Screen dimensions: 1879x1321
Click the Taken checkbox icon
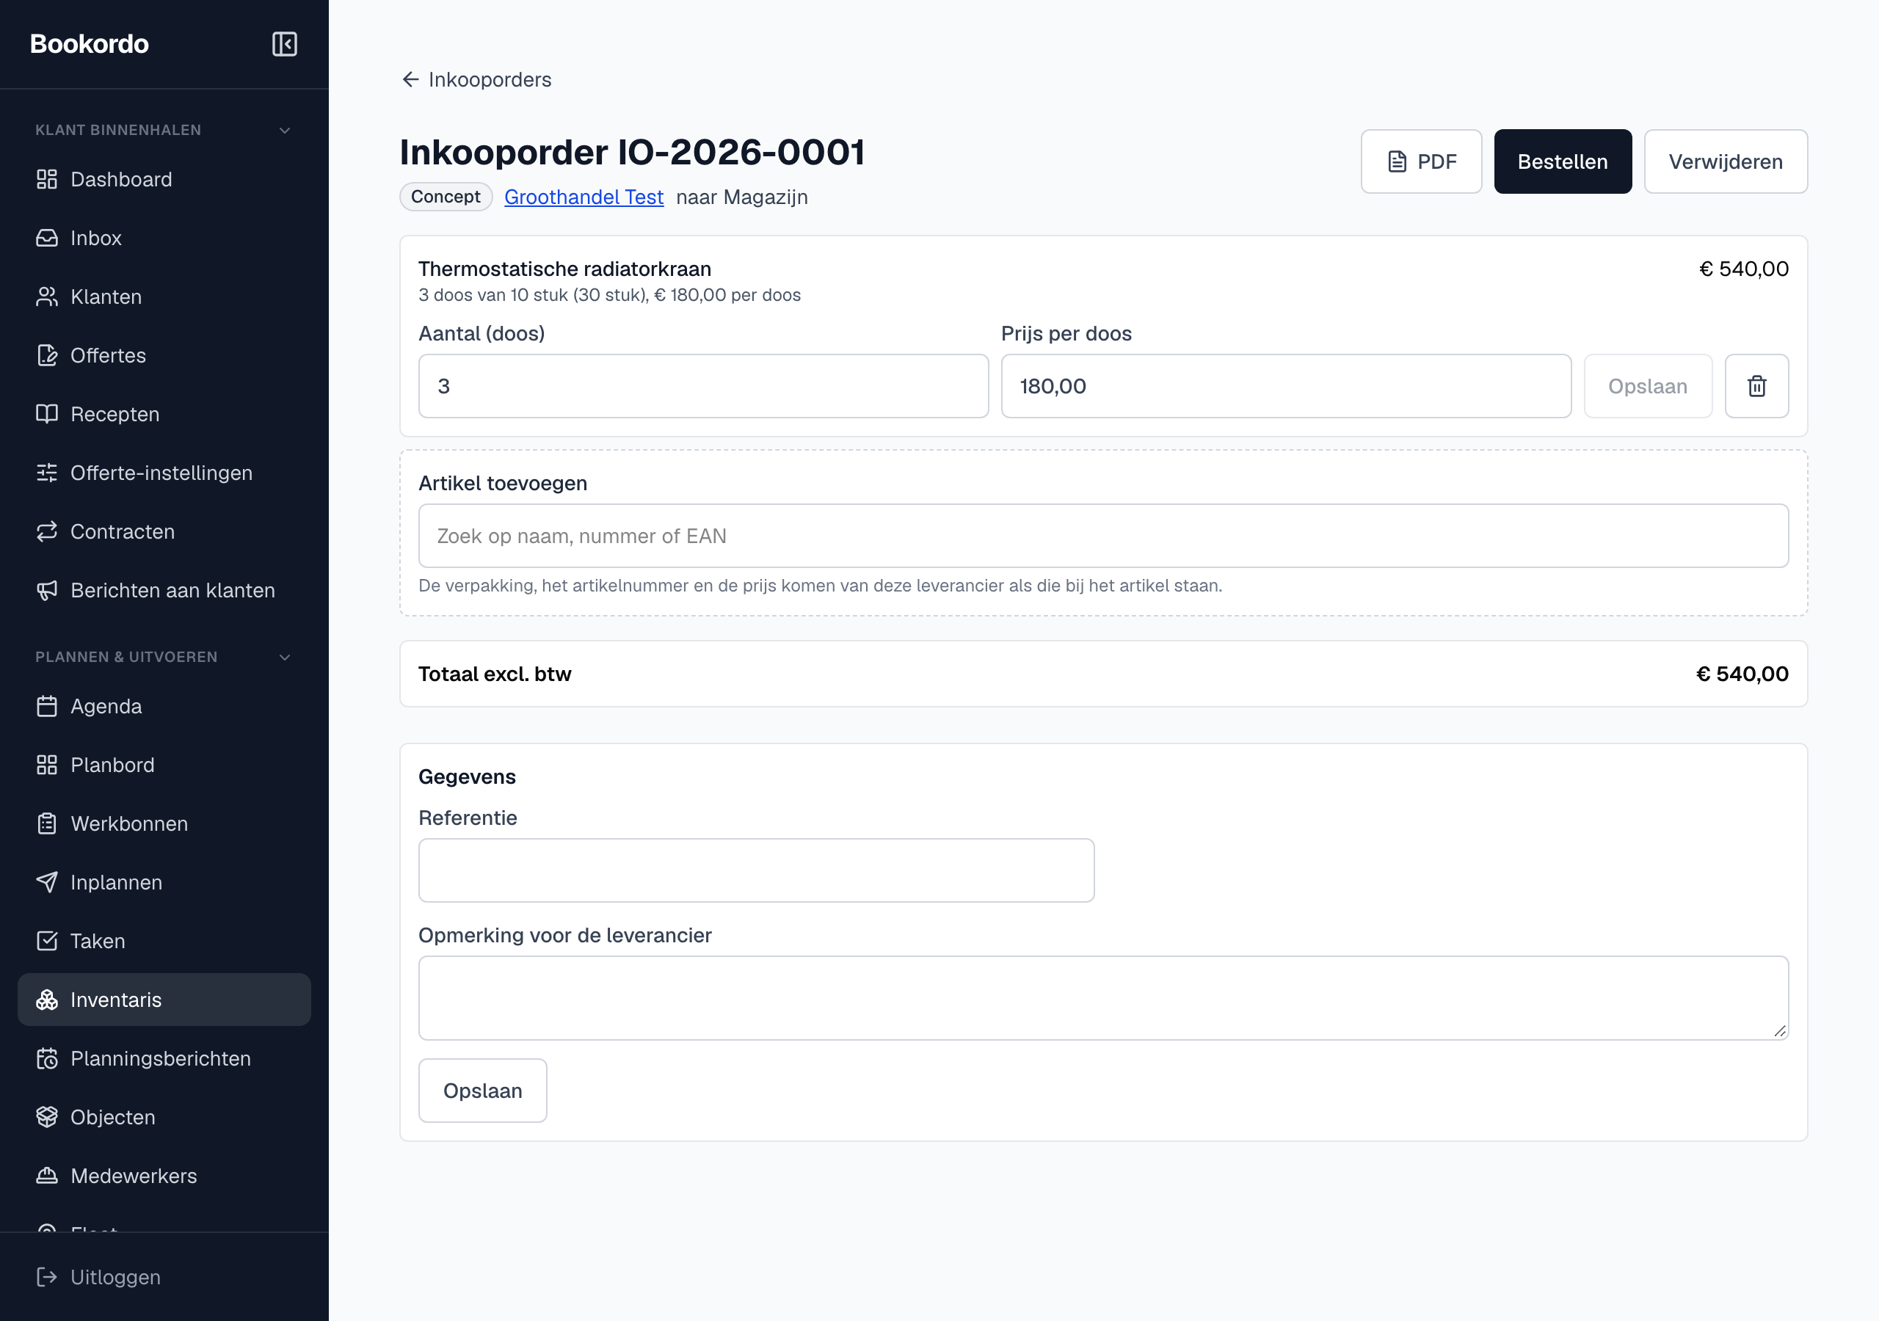(x=47, y=942)
